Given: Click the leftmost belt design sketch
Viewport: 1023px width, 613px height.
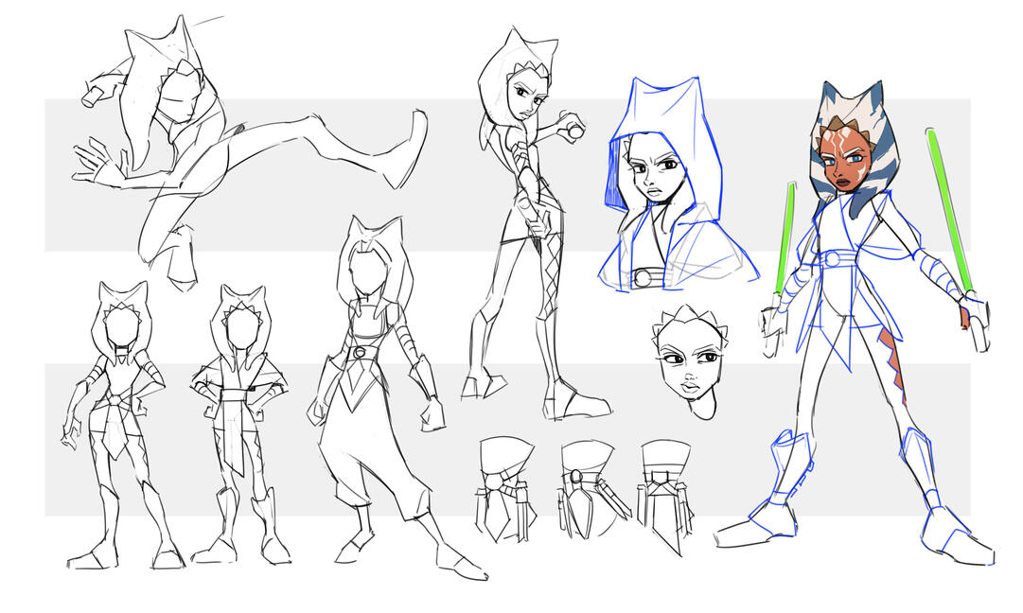Looking at the screenshot, I should pyautogui.click(x=504, y=487).
